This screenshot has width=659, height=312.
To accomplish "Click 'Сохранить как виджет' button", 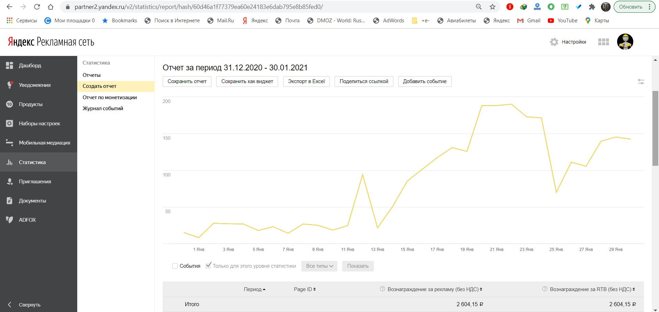I will pyautogui.click(x=247, y=81).
